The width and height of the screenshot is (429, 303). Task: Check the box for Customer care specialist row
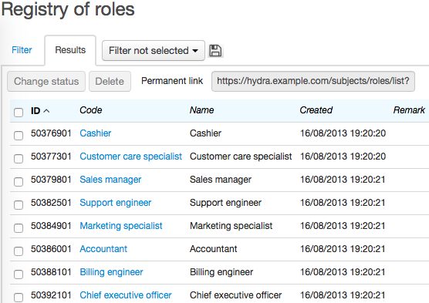click(x=19, y=158)
